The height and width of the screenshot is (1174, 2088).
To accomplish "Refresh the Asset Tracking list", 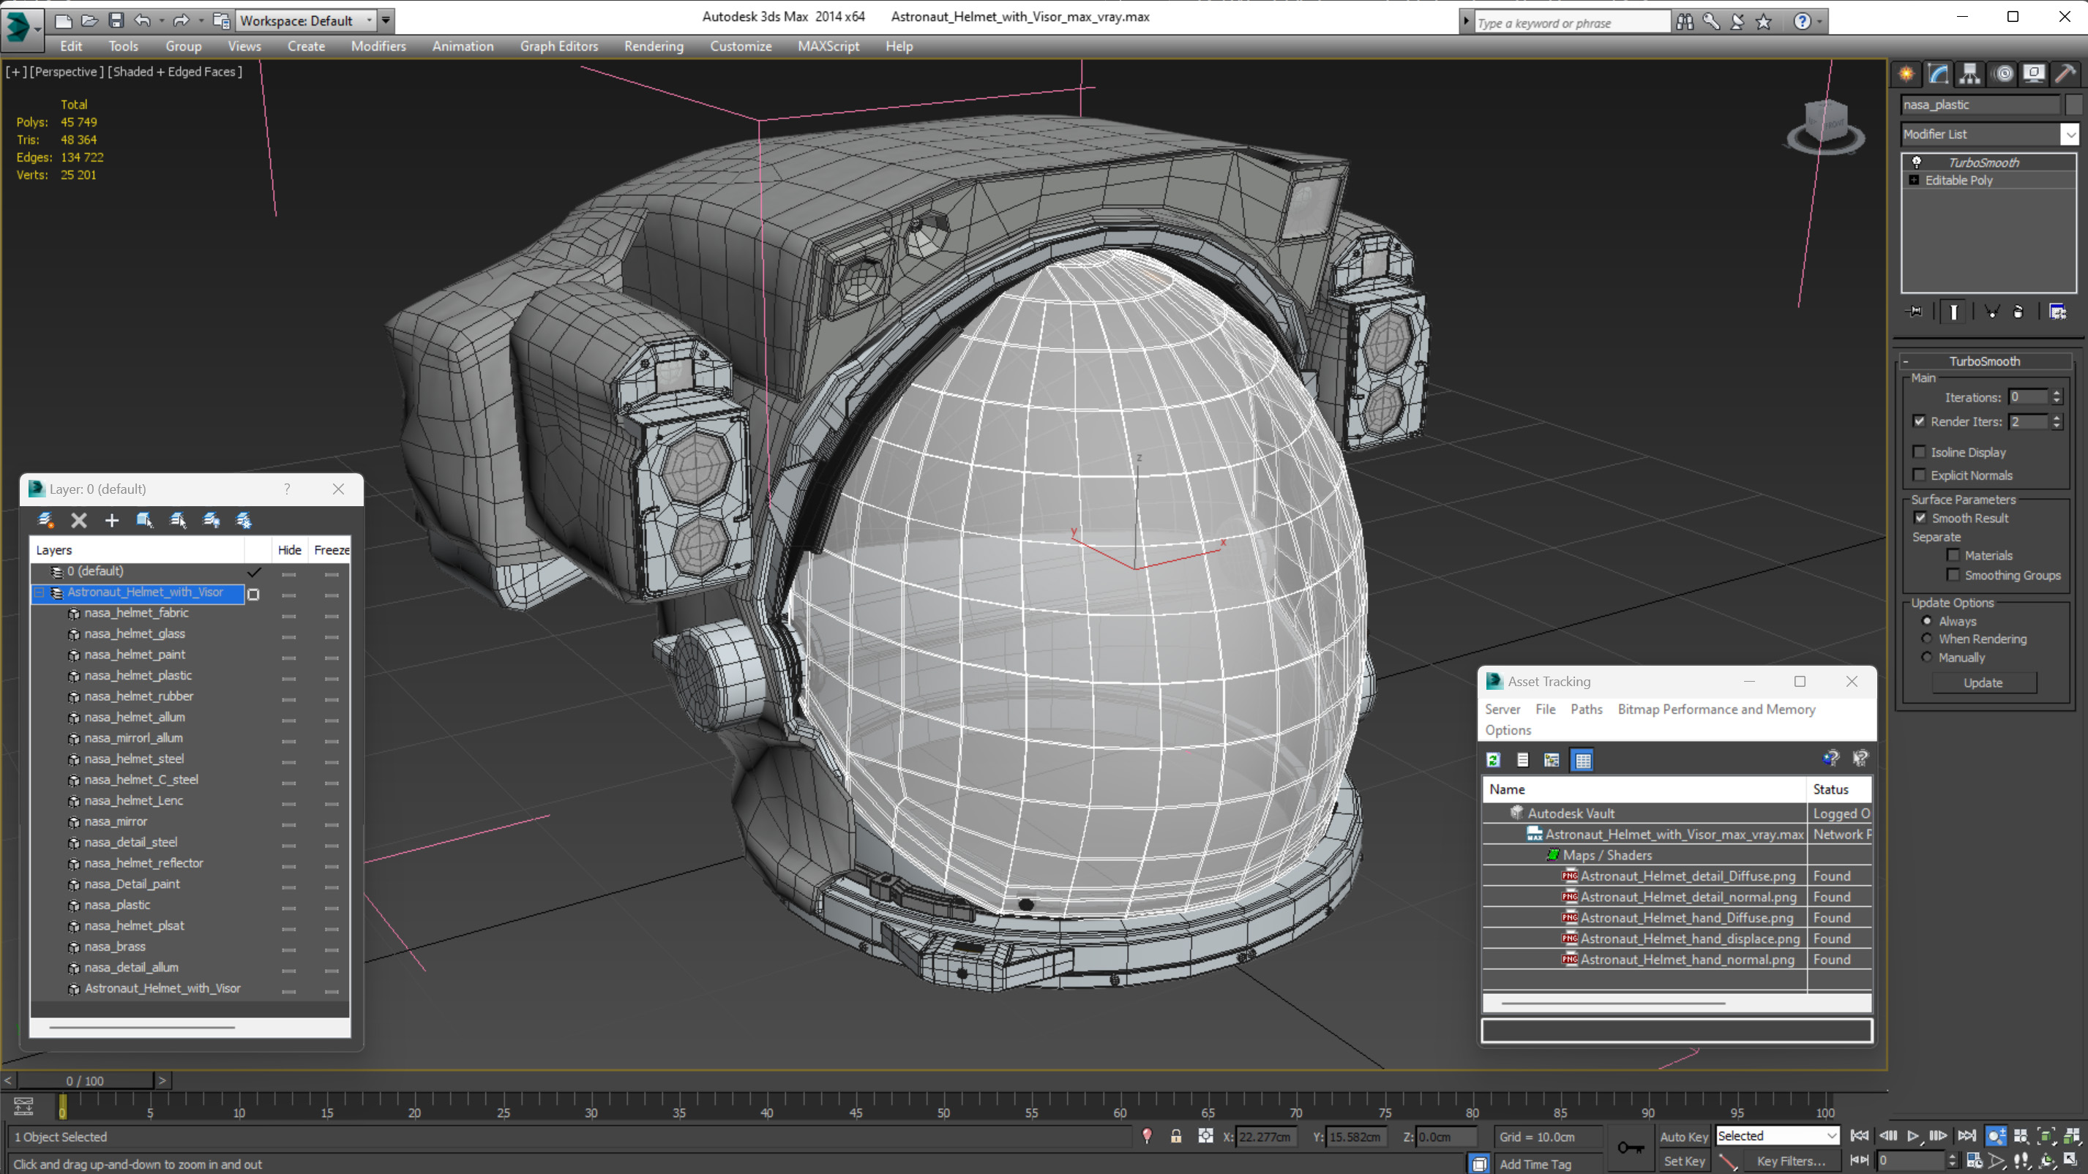I will 1493,759.
